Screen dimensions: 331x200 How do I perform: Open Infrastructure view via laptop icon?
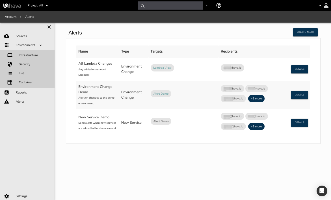(x=10, y=55)
